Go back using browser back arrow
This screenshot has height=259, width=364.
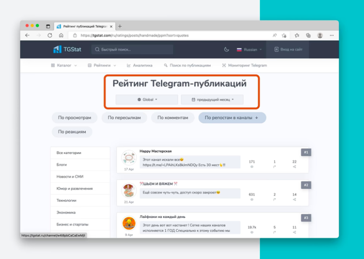pos(27,35)
